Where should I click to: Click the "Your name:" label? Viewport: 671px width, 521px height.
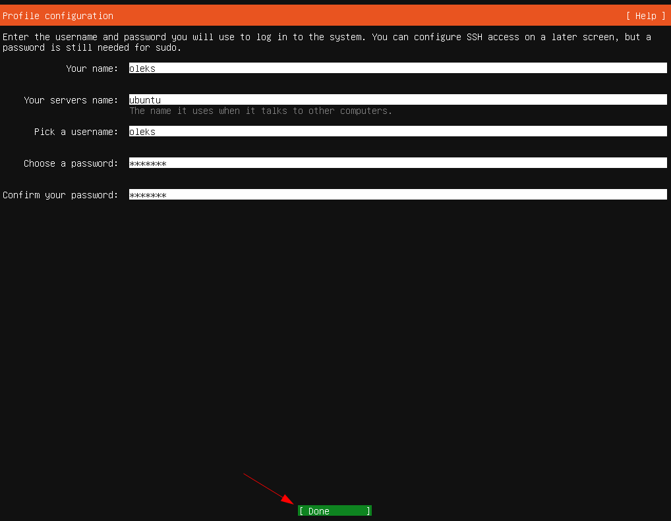point(92,69)
